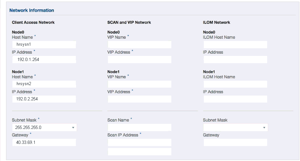
Task: Click Node1 Host Name field containing hrsysn2
Action: coord(44,84)
